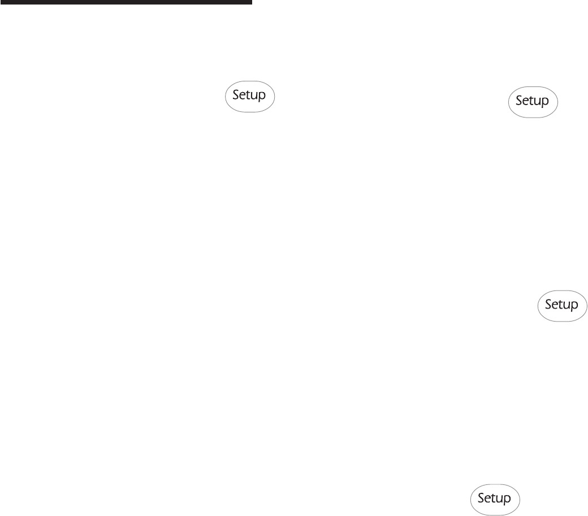Select the second Setup button in the top row
The image size is (588, 516).
click(533, 102)
